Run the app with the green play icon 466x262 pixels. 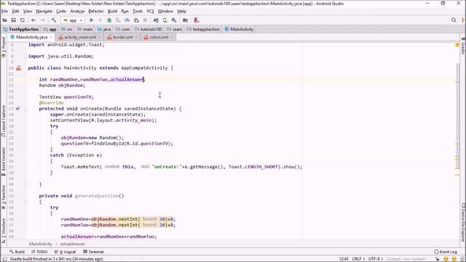[92, 20]
